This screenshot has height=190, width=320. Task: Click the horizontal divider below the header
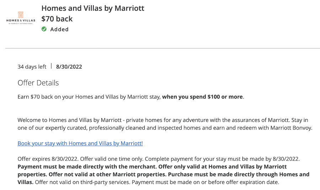click(x=162, y=49)
